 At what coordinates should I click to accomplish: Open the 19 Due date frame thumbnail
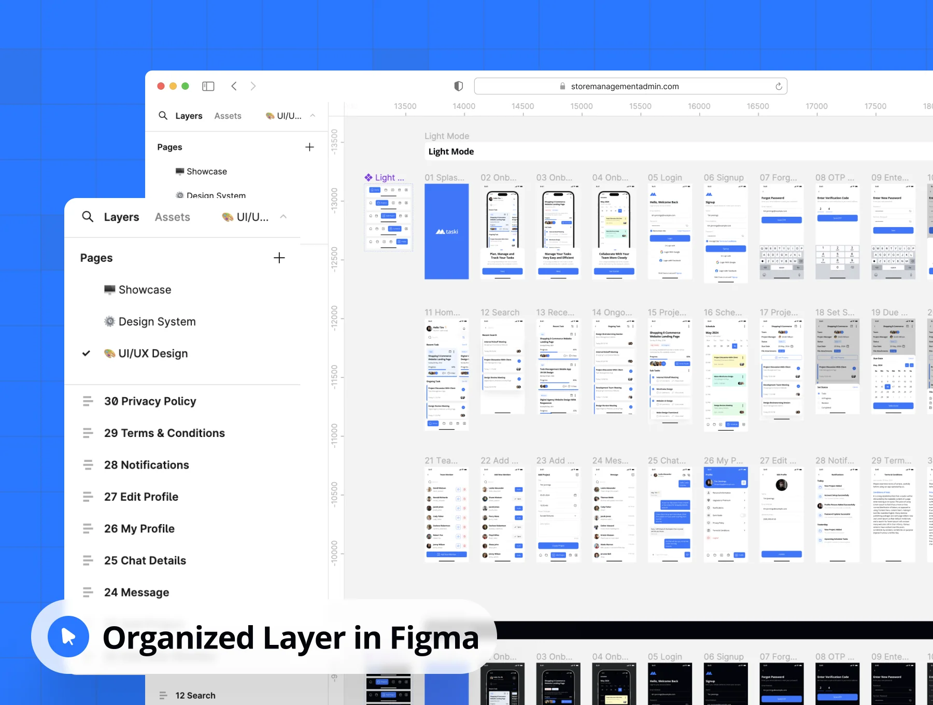893,366
